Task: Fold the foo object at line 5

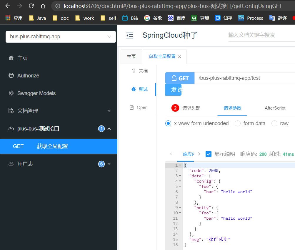Action: tap(180, 186)
